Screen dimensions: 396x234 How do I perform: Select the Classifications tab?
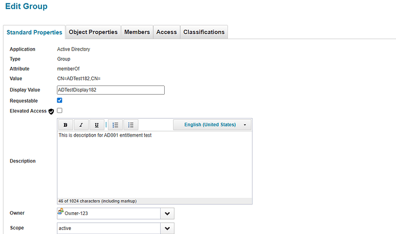204,32
